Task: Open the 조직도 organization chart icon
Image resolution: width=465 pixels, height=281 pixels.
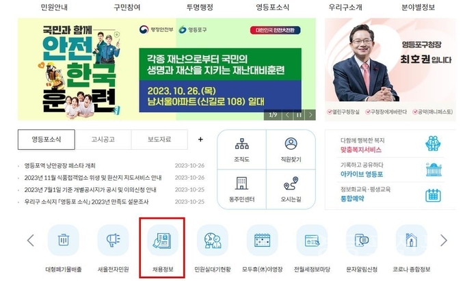Action: (x=241, y=150)
